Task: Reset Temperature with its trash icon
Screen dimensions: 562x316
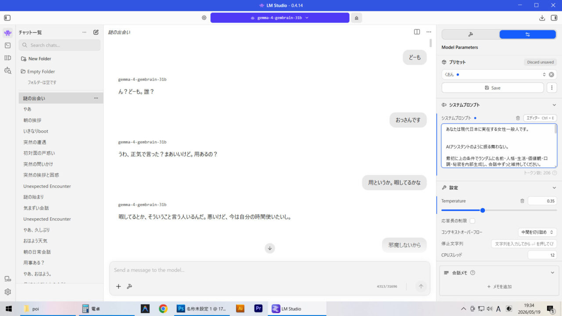Action: 522,201
